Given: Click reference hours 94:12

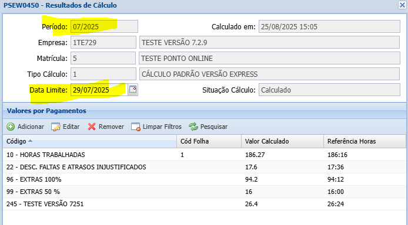Looking at the screenshot, I should [x=336, y=179].
